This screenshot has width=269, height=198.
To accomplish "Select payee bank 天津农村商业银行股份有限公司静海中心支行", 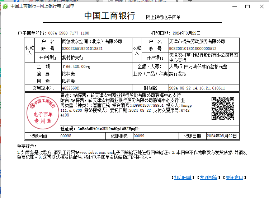I will point(204,57).
